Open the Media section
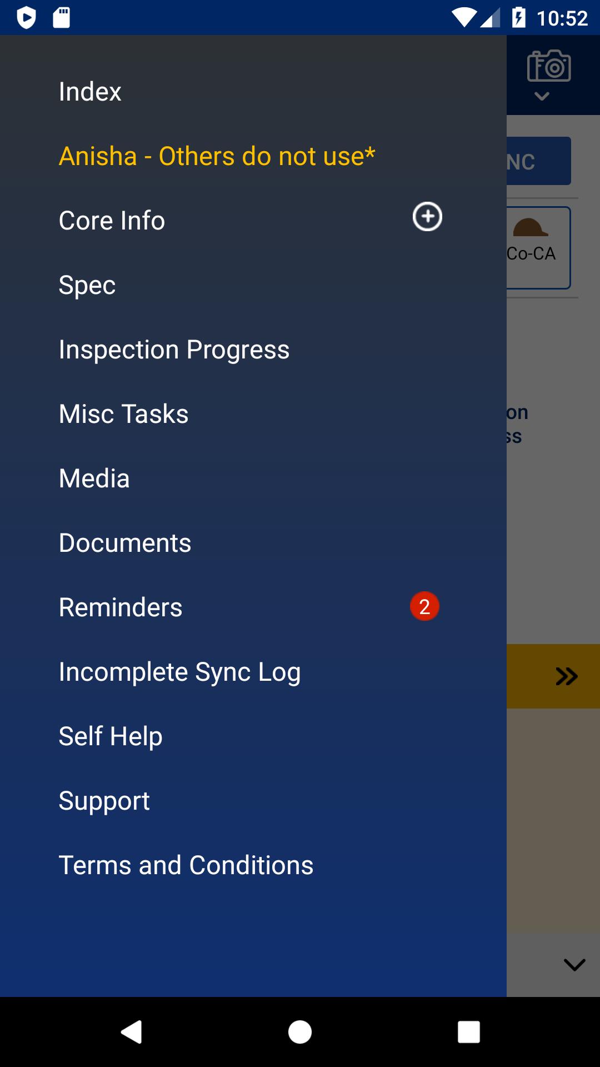This screenshot has width=600, height=1067. 94,478
